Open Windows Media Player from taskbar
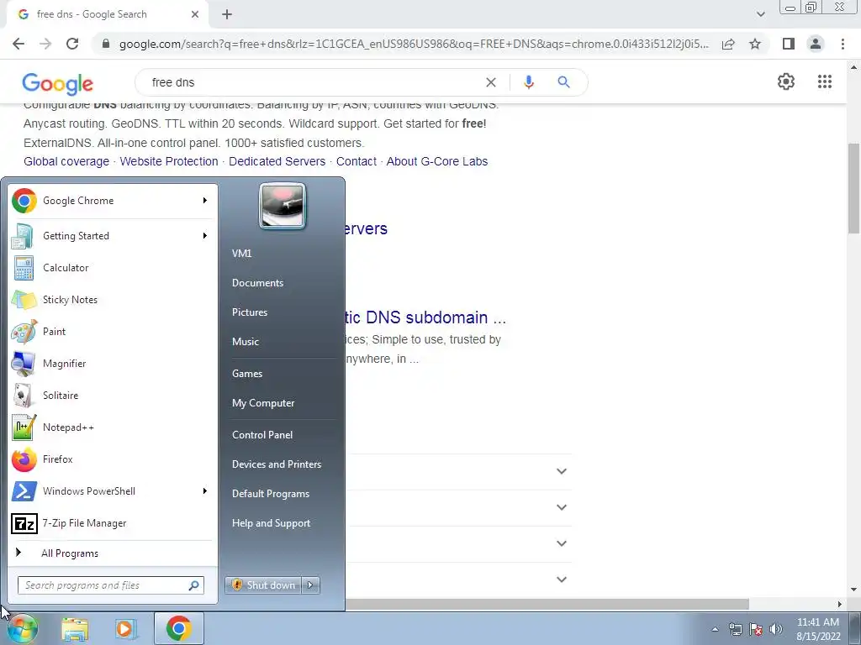The image size is (861, 645). point(126,629)
